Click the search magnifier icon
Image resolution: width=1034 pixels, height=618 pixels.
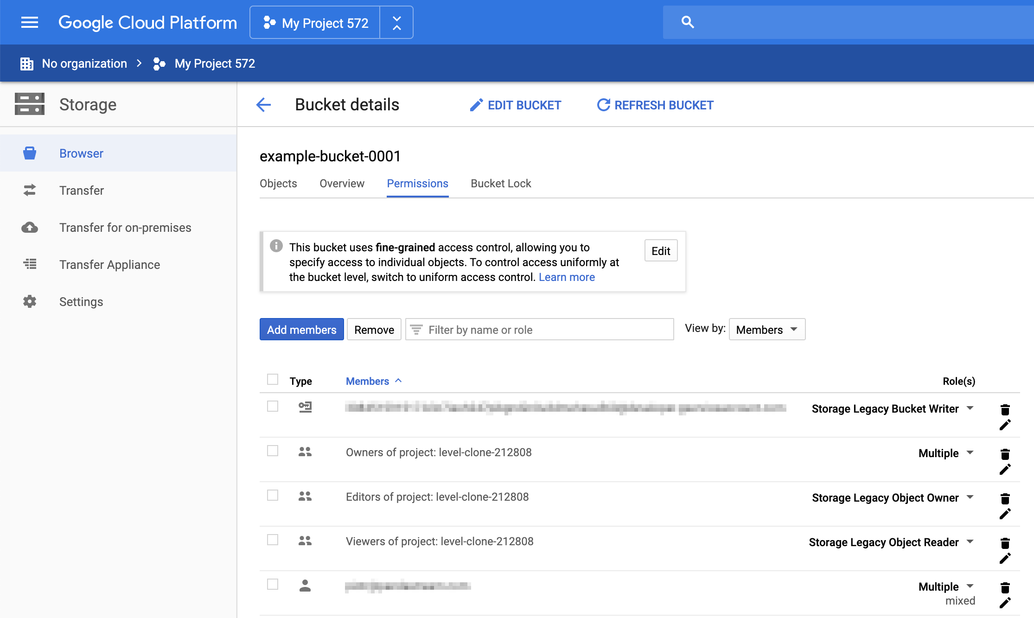coord(688,22)
